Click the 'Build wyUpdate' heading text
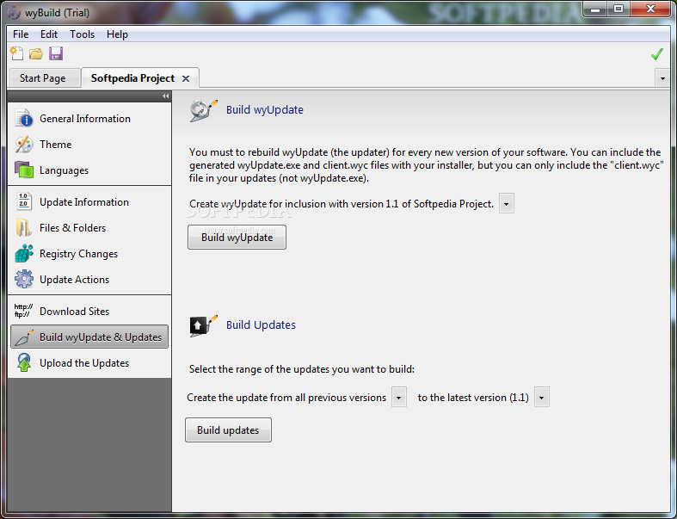The image size is (677, 519). [x=265, y=110]
